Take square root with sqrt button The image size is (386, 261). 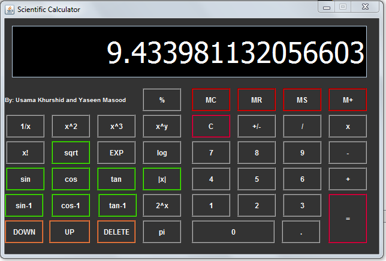click(x=71, y=152)
